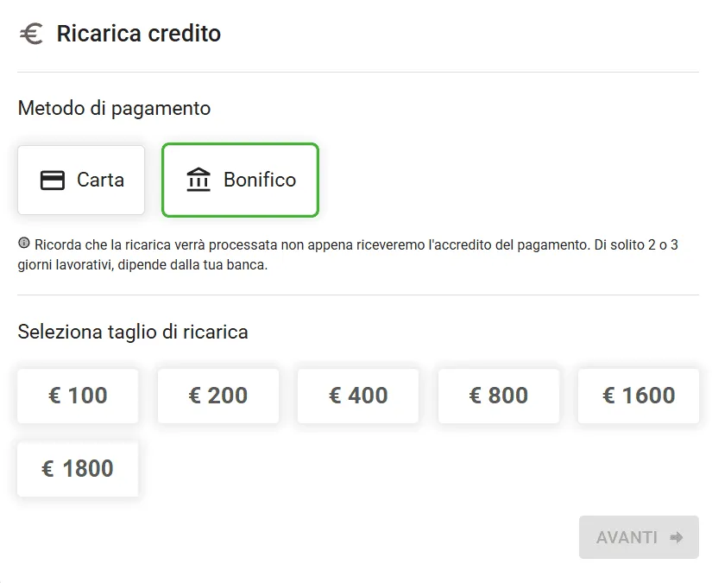The image size is (712, 583).
Task: Click the arrow icon on the AVANTI button
Action: pos(677,537)
